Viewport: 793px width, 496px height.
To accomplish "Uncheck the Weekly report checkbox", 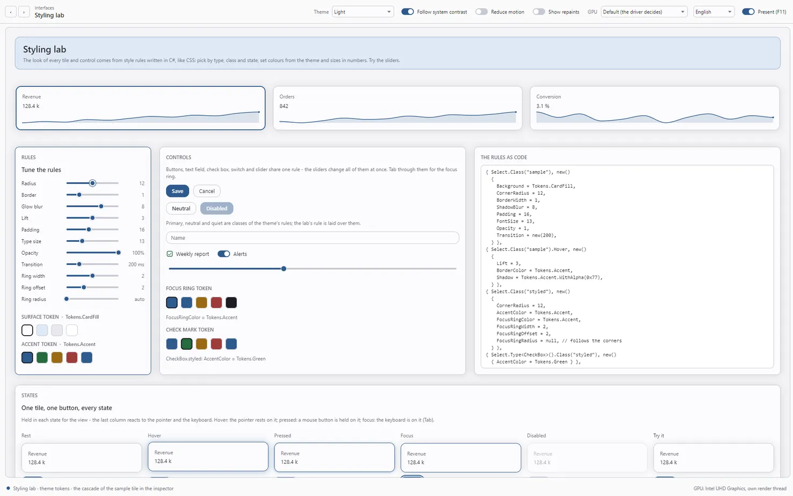I will click(170, 254).
